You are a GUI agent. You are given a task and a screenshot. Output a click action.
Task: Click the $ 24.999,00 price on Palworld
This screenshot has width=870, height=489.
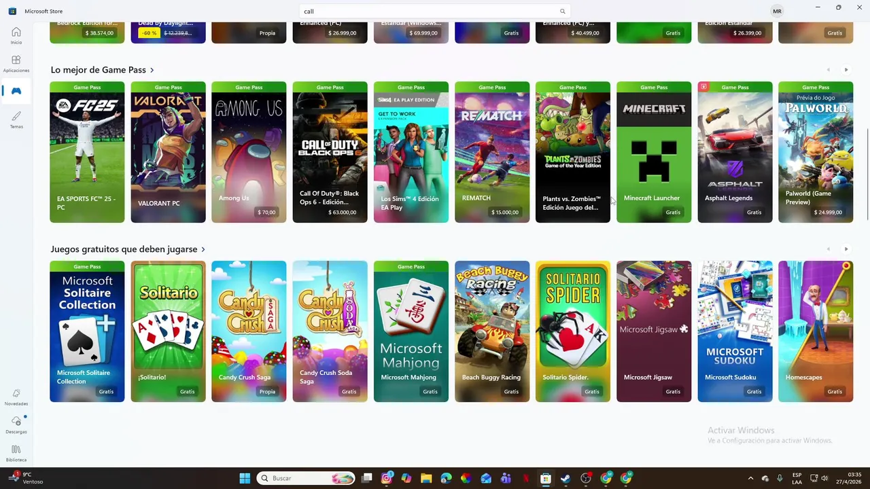pos(829,212)
